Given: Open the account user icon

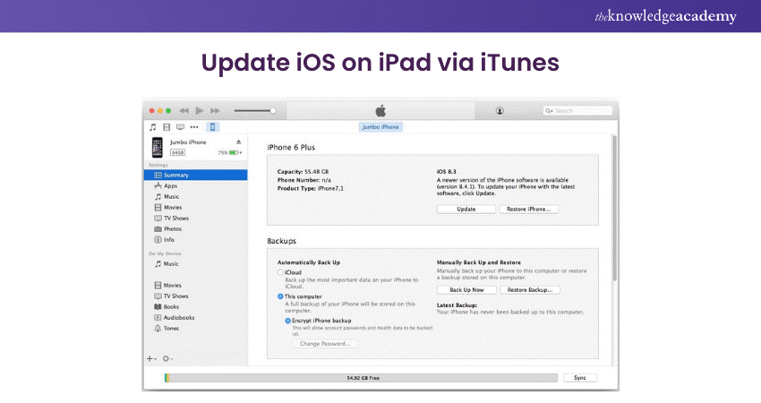Looking at the screenshot, I should (x=500, y=110).
